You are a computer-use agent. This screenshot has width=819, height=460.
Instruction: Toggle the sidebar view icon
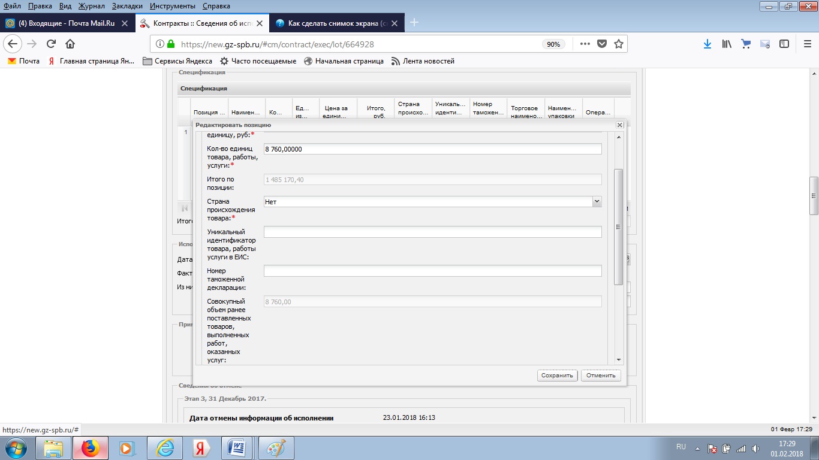(x=784, y=44)
